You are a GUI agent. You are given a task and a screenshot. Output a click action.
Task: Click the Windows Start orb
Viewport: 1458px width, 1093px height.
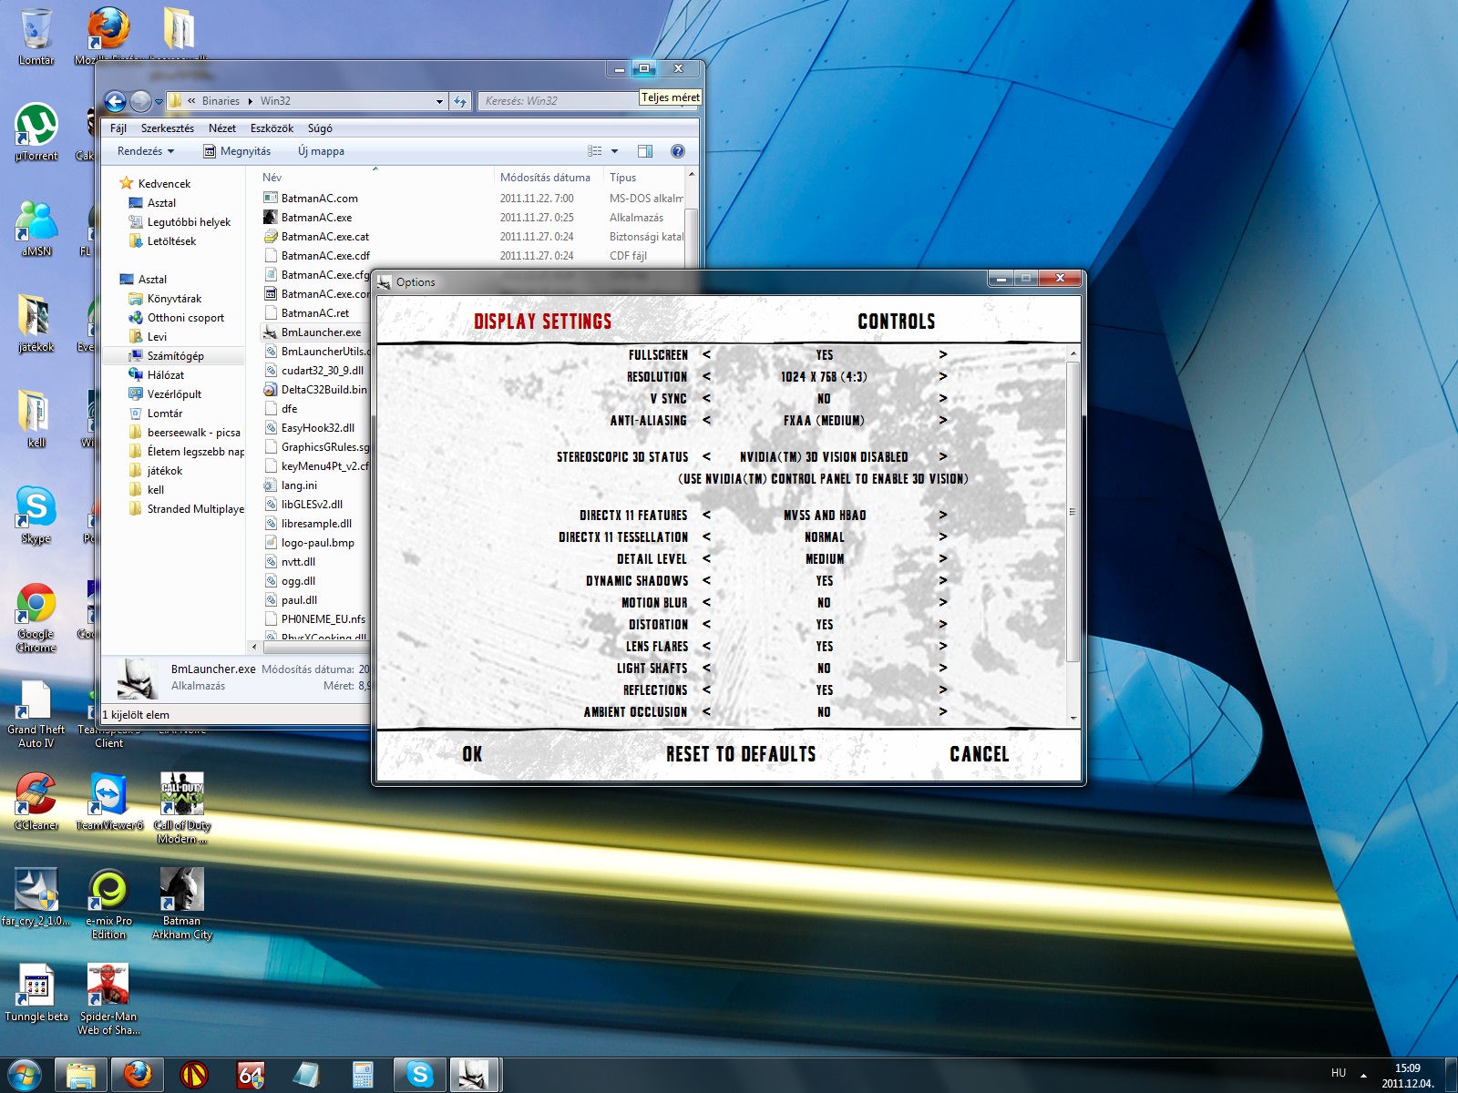[x=25, y=1075]
